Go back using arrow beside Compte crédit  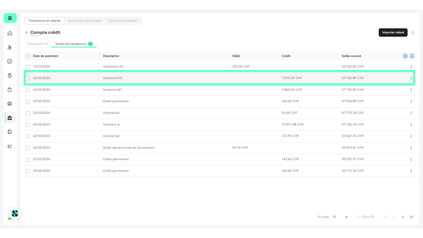point(26,33)
